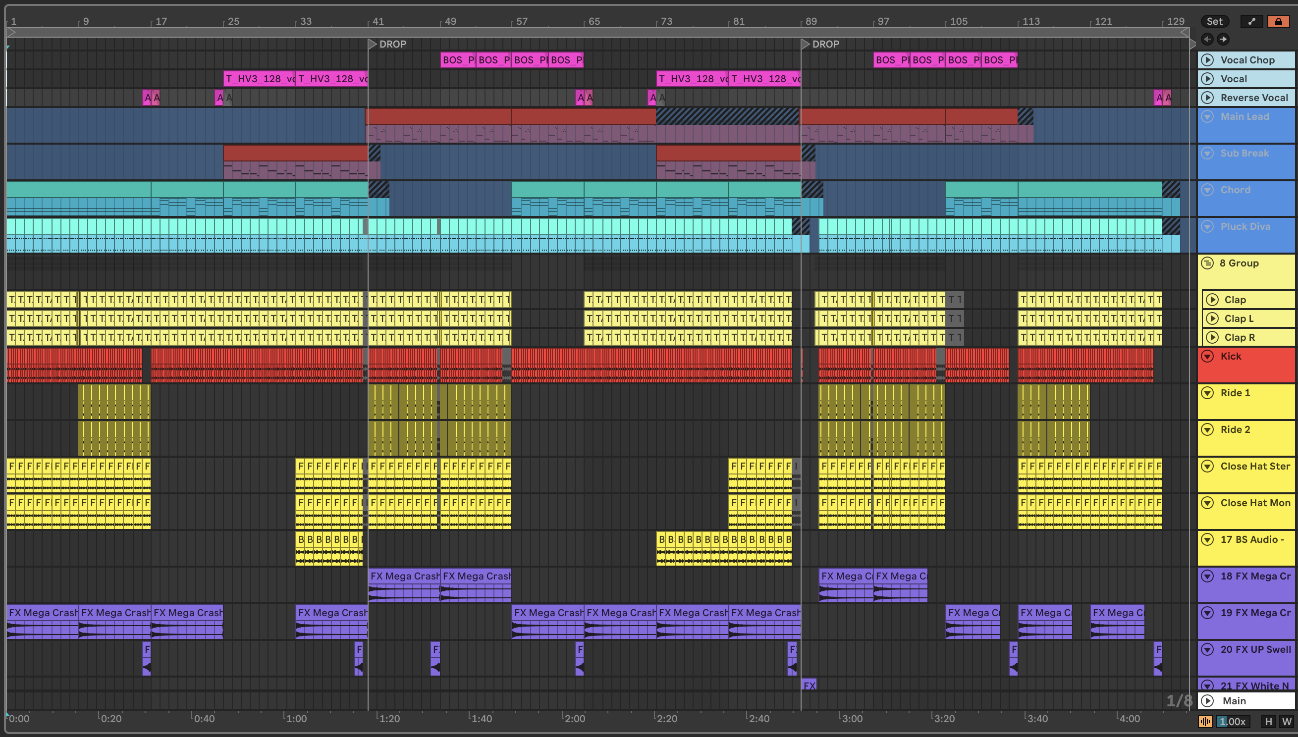
Task: Jump to the next locator arrow
Action: 1223,39
